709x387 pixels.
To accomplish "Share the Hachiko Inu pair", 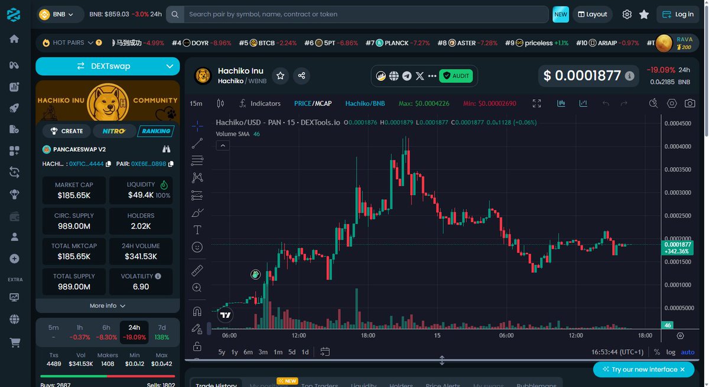I will click(301, 76).
